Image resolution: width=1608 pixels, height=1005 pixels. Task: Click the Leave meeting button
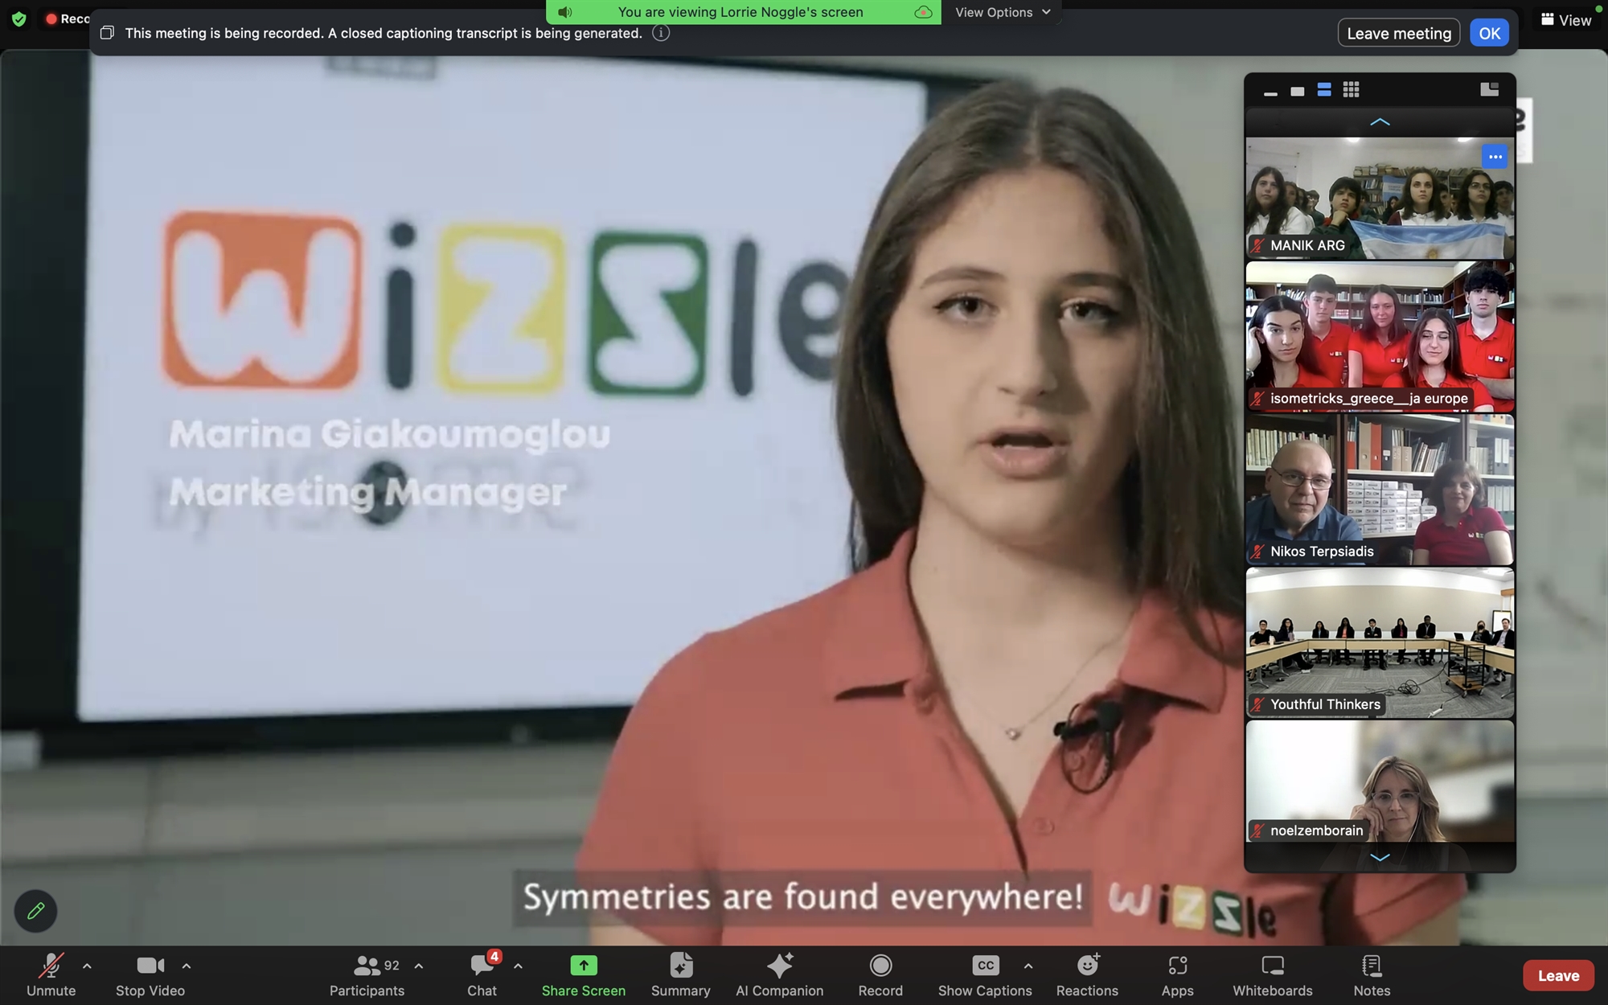[x=1398, y=33]
